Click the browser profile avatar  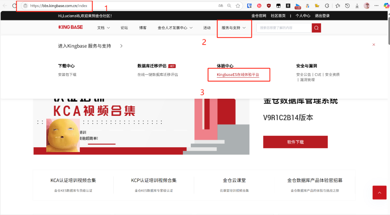pyautogui.click(x=366, y=6)
